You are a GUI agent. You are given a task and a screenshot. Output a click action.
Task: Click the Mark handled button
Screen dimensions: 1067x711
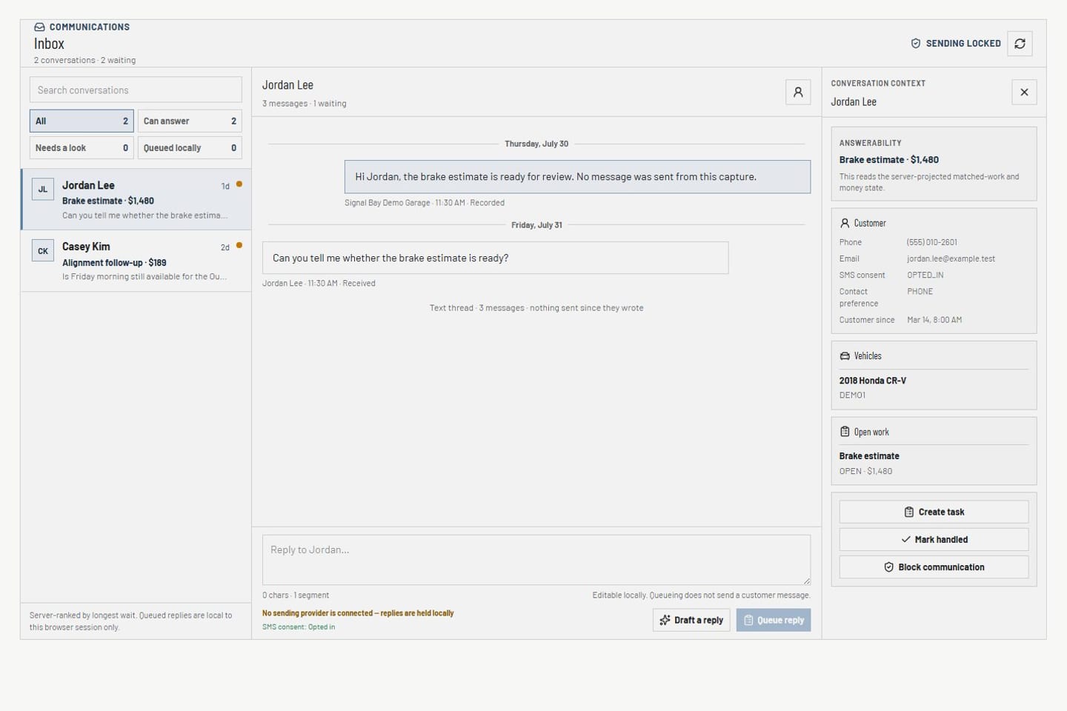click(x=934, y=539)
